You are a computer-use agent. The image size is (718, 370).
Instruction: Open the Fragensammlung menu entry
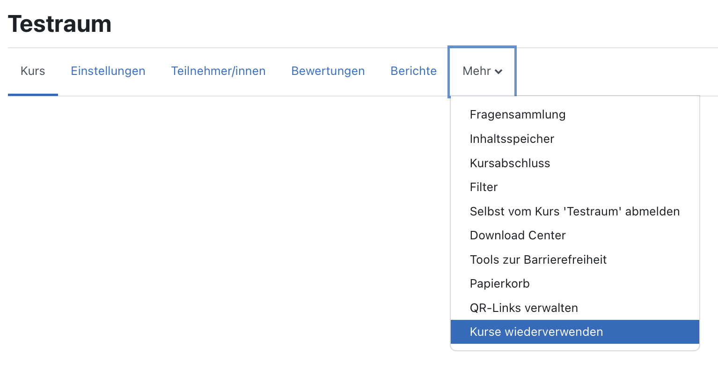point(517,114)
